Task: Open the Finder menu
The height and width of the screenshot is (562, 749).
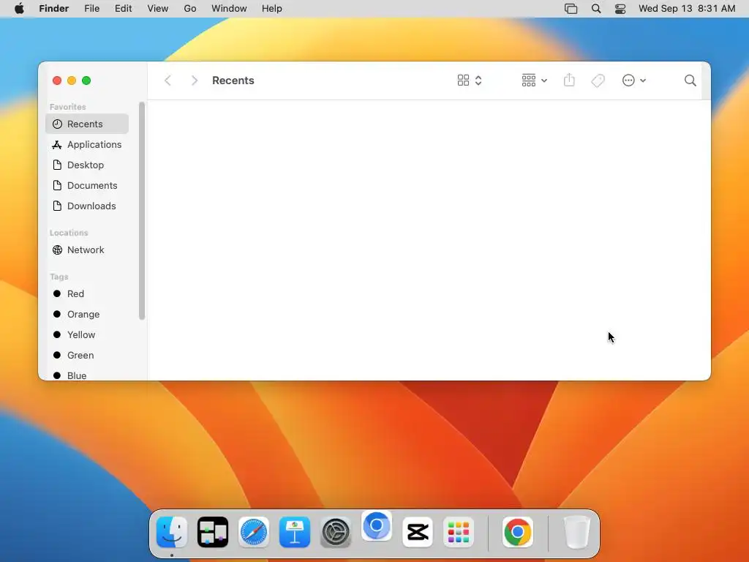Action: pyautogui.click(x=54, y=9)
